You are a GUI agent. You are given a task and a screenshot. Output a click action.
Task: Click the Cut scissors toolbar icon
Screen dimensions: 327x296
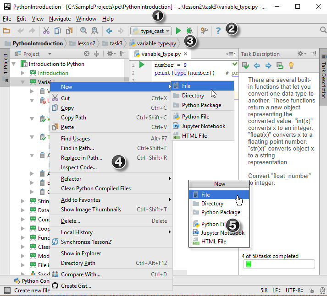click(46, 31)
